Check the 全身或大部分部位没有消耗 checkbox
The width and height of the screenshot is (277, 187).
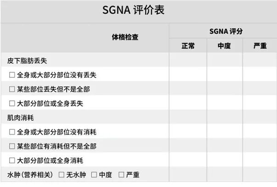pyautogui.click(x=12, y=132)
